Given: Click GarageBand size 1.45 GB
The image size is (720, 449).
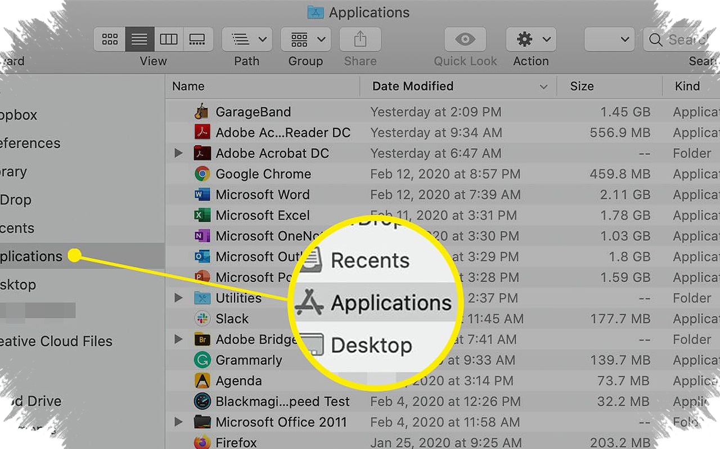Looking at the screenshot, I should [625, 112].
